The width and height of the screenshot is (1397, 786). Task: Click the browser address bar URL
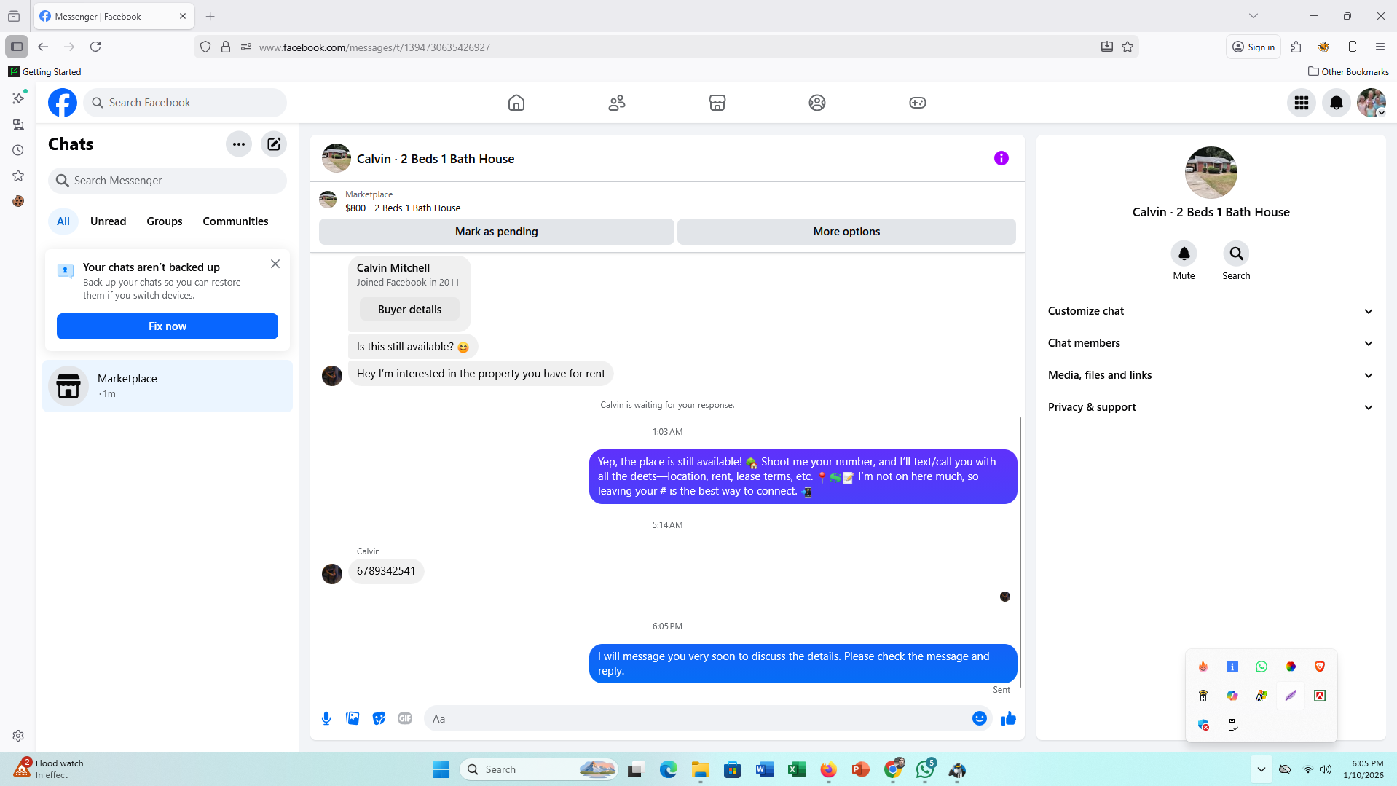coord(374,47)
